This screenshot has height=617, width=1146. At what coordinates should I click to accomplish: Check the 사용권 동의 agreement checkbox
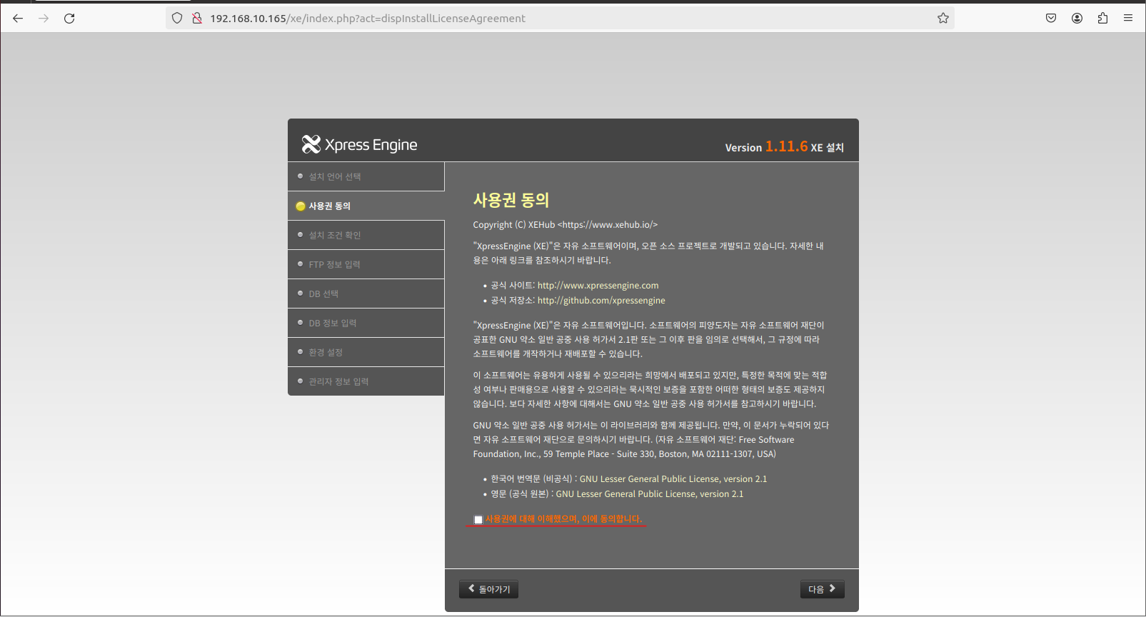[x=478, y=520]
